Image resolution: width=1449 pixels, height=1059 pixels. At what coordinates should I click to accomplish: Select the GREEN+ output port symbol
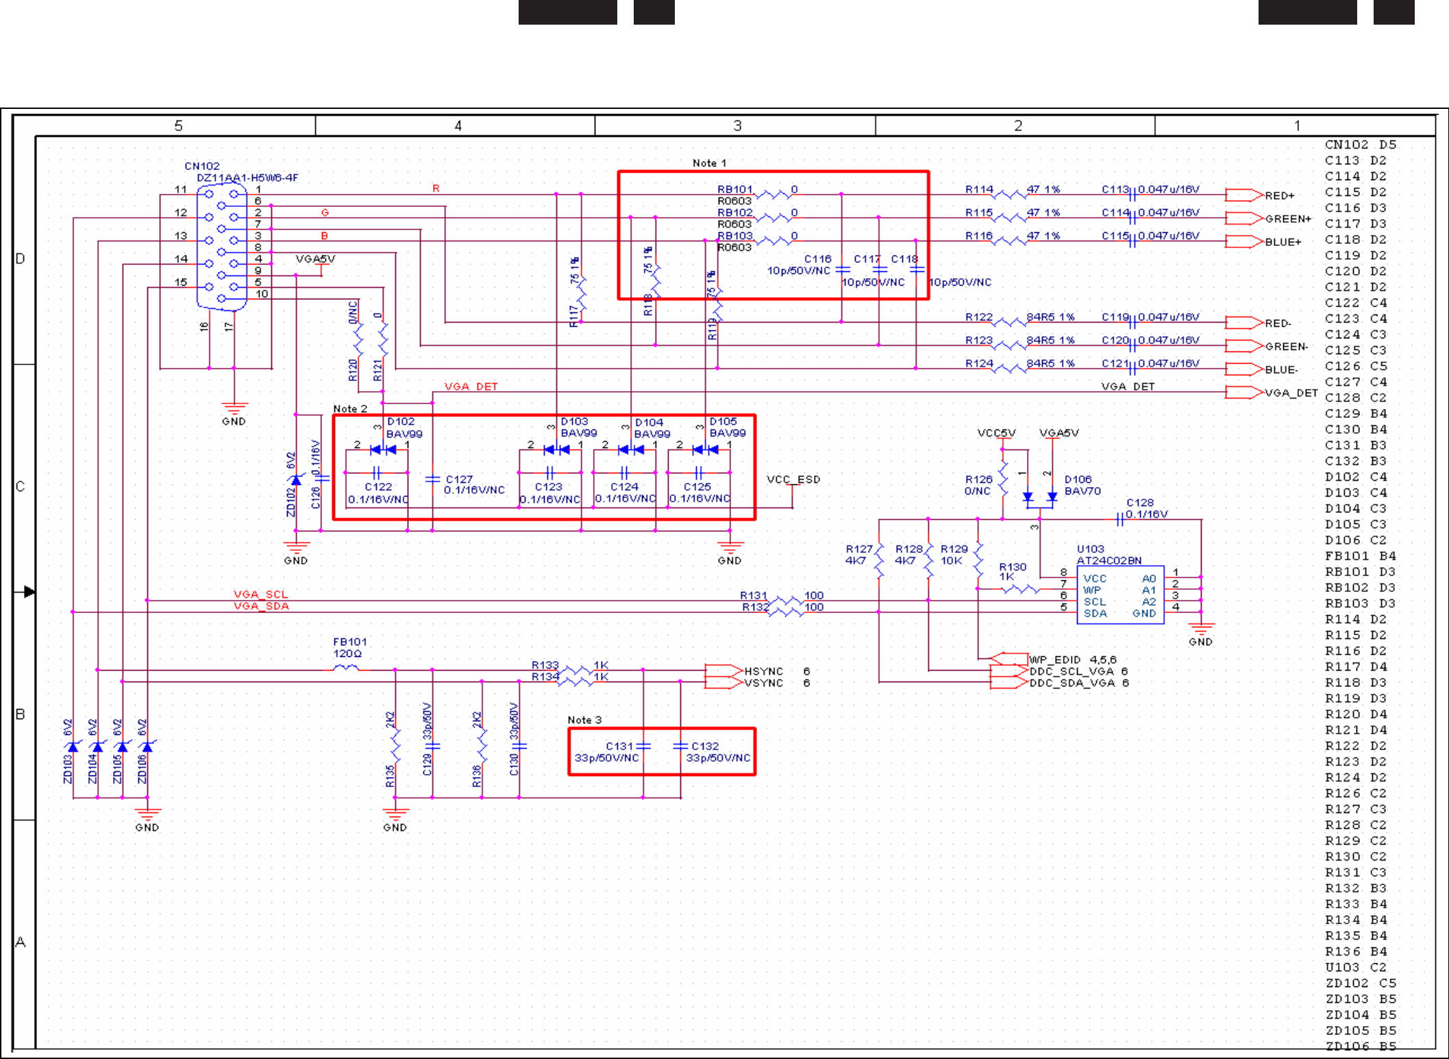coord(1243,219)
